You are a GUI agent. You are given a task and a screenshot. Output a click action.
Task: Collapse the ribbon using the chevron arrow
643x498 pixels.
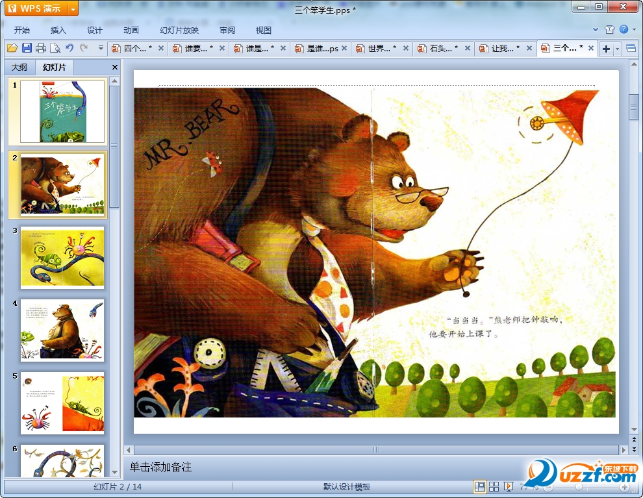pyautogui.click(x=596, y=29)
